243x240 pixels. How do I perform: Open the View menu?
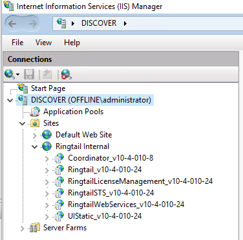[x=43, y=43]
